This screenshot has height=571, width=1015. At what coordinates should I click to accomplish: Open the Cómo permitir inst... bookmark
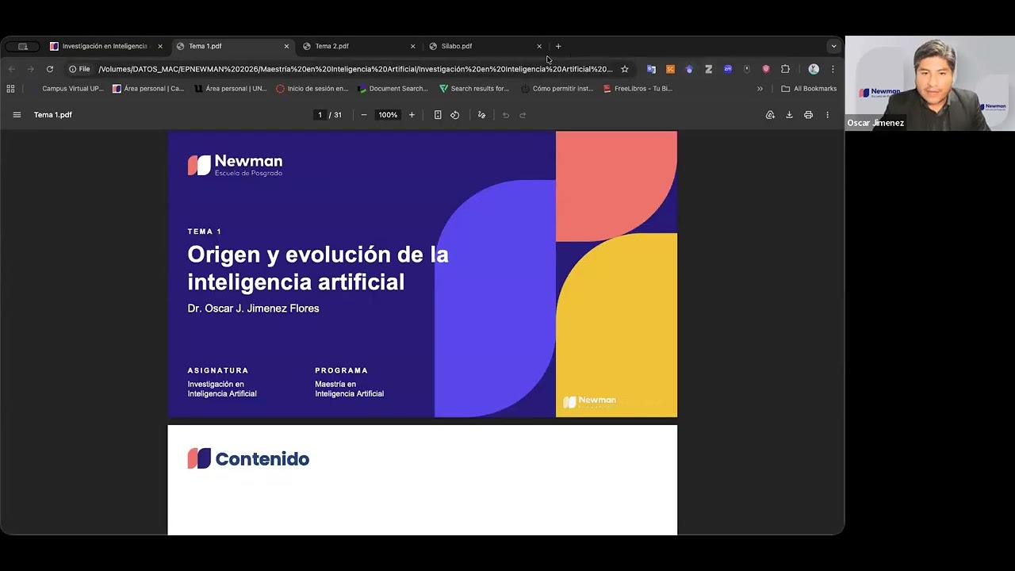(x=557, y=89)
